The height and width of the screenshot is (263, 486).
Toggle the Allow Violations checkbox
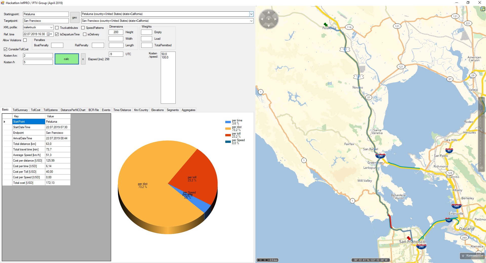pos(25,40)
